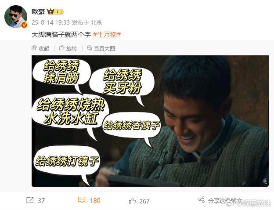This screenshot has width=274, height=210.
Task: Collapse the image with the 收起 icon
Action: (x=34, y=48)
